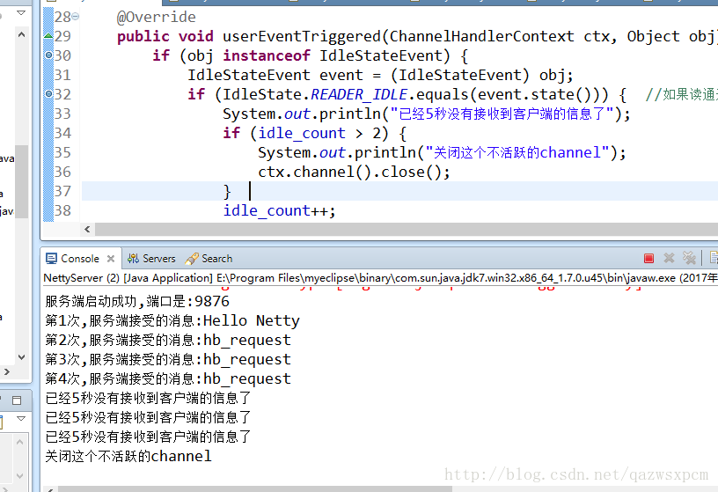Click the lower-left panel scroll down arrow
The image size is (718, 492).
pyautogui.click(x=19, y=476)
